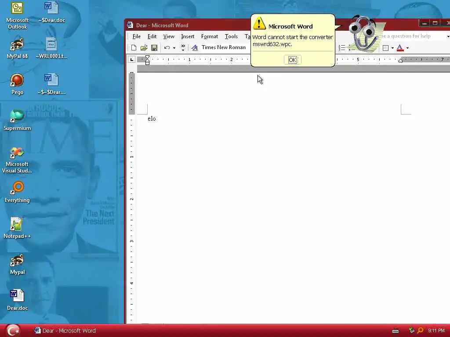Viewport: 450px width, 337px height.
Task: Click the Start button on taskbar
Action: click(13, 330)
